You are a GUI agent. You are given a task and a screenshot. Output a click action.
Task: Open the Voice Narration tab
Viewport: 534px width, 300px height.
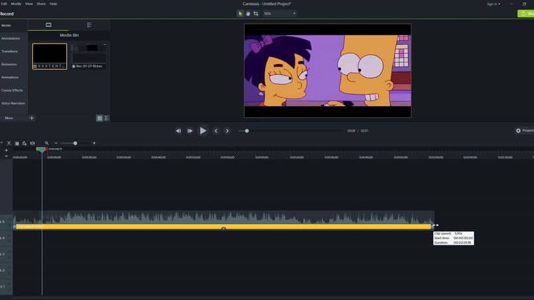13,103
